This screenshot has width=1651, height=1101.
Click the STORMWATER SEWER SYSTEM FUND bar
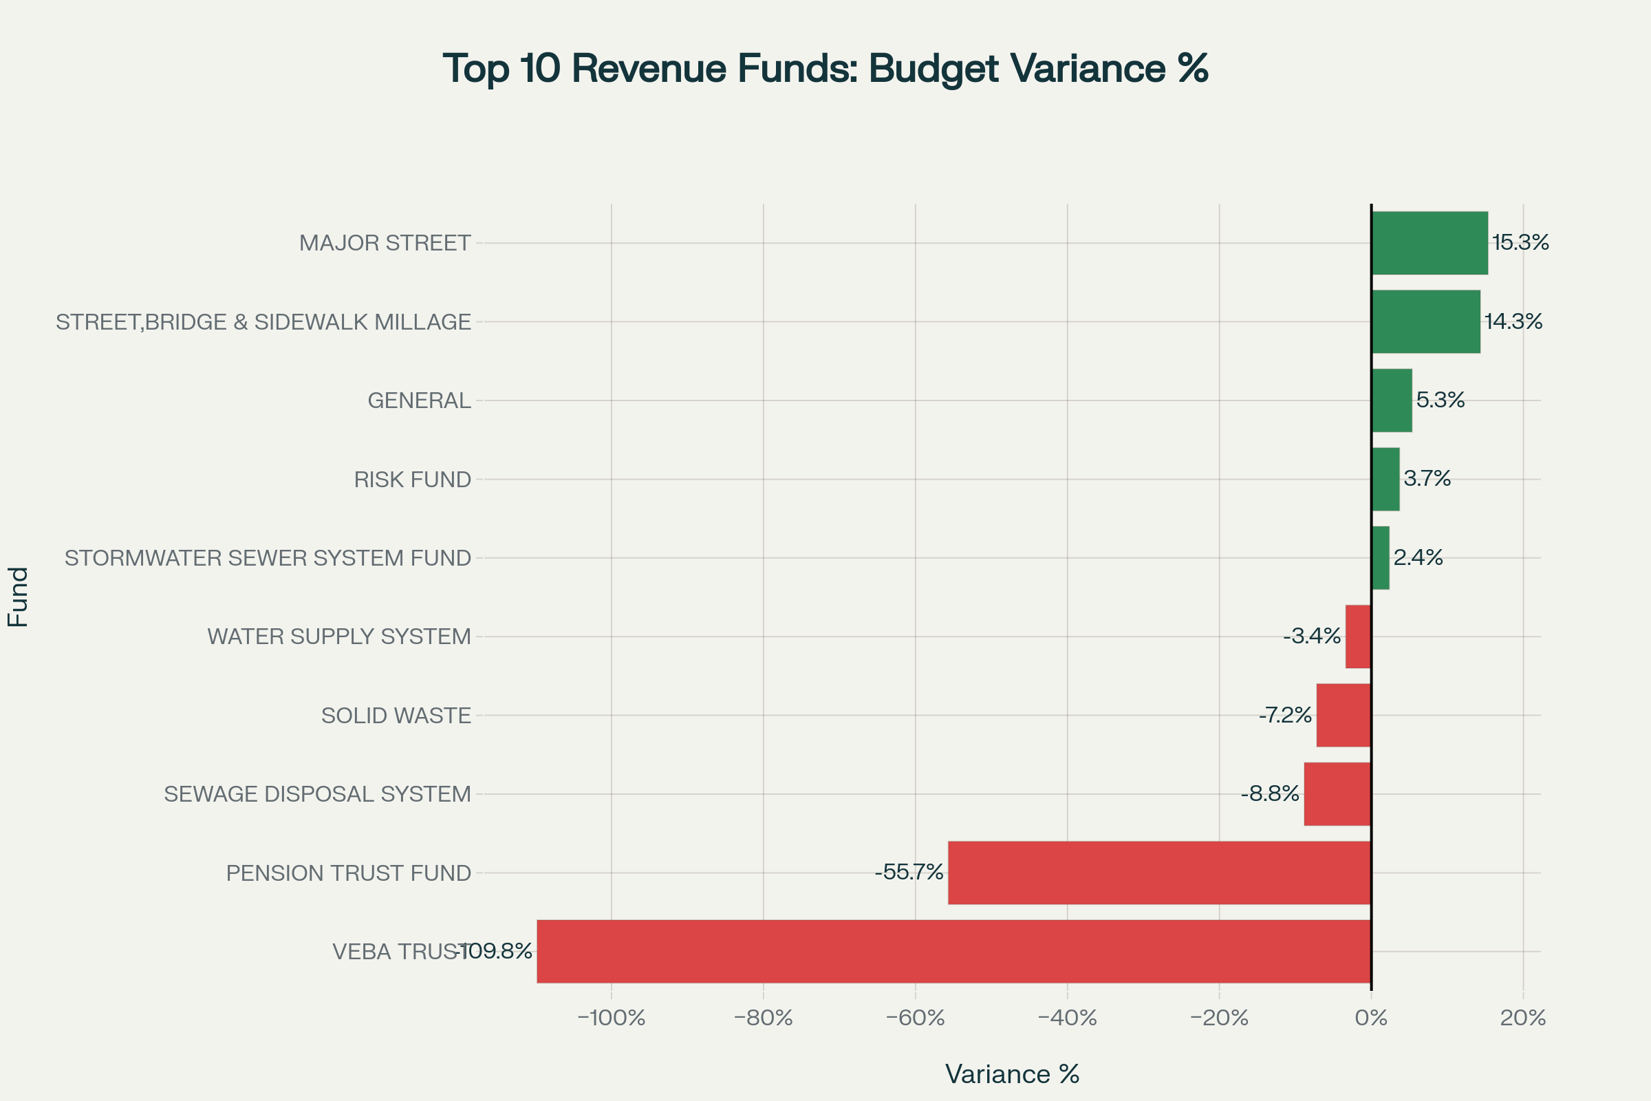[x=1380, y=557]
